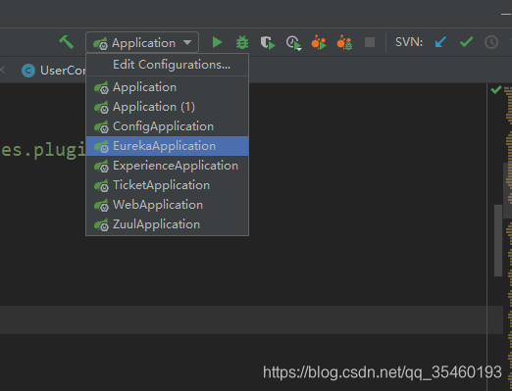Click the orange JRebel debug icon
The height and width of the screenshot is (391, 512).
(x=344, y=42)
